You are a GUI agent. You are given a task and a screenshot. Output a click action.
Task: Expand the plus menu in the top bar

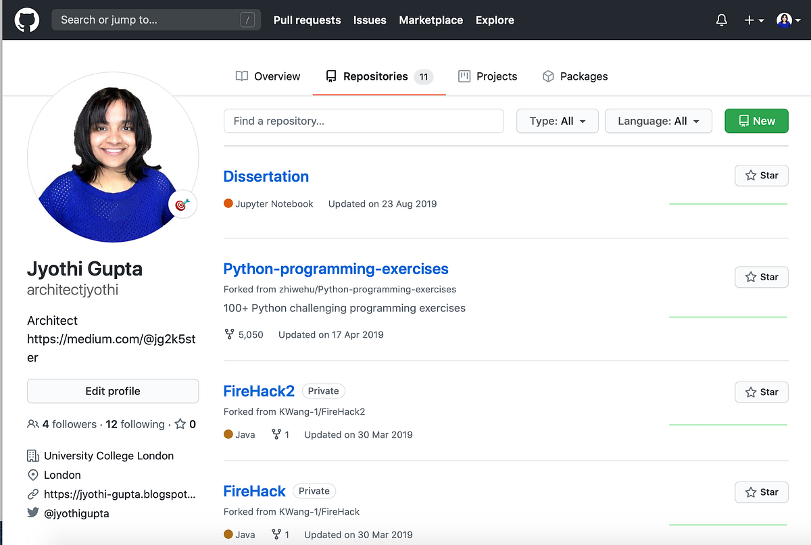click(x=752, y=20)
